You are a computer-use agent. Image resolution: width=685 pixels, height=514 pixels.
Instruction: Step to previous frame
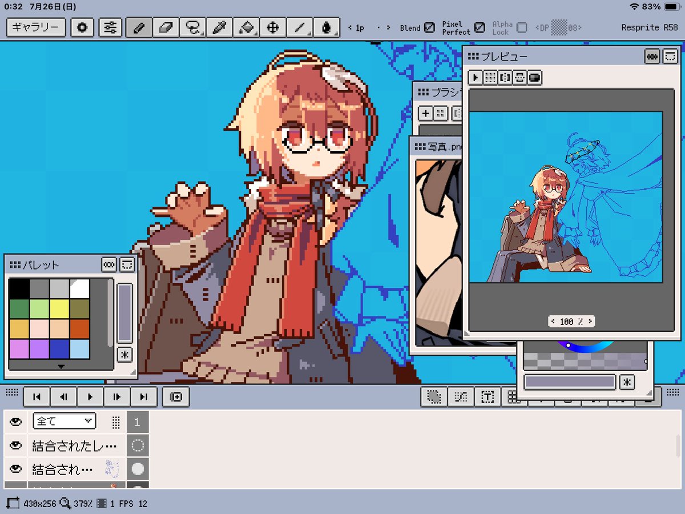pyautogui.click(x=64, y=397)
